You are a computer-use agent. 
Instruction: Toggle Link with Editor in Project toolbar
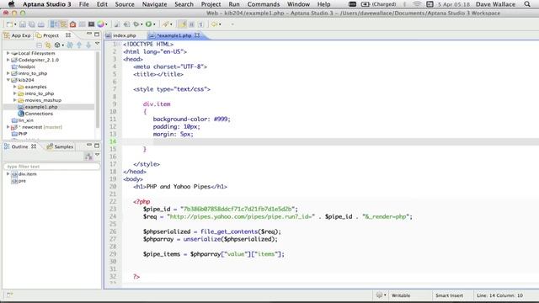coord(48,45)
